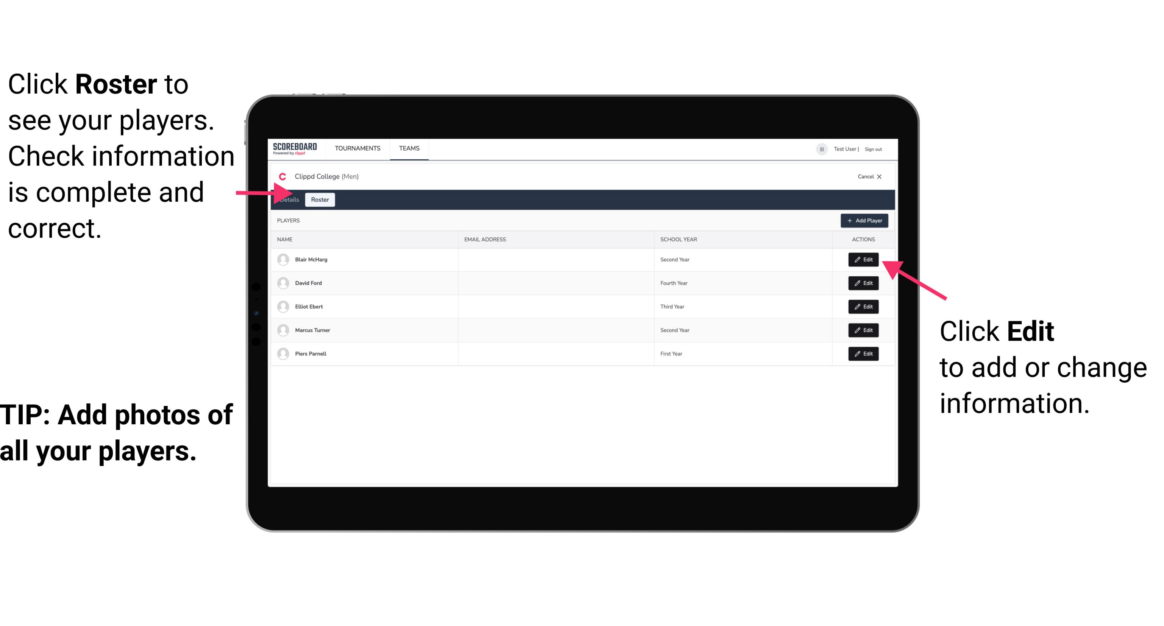Switch to the Roster tab
Viewport: 1164px width, 626px height.
pos(318,200)
